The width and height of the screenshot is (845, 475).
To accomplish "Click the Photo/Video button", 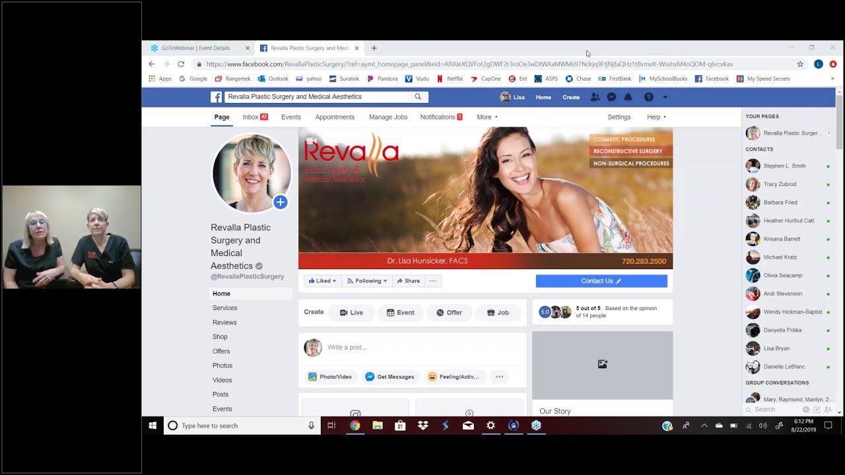I will 330,377.
